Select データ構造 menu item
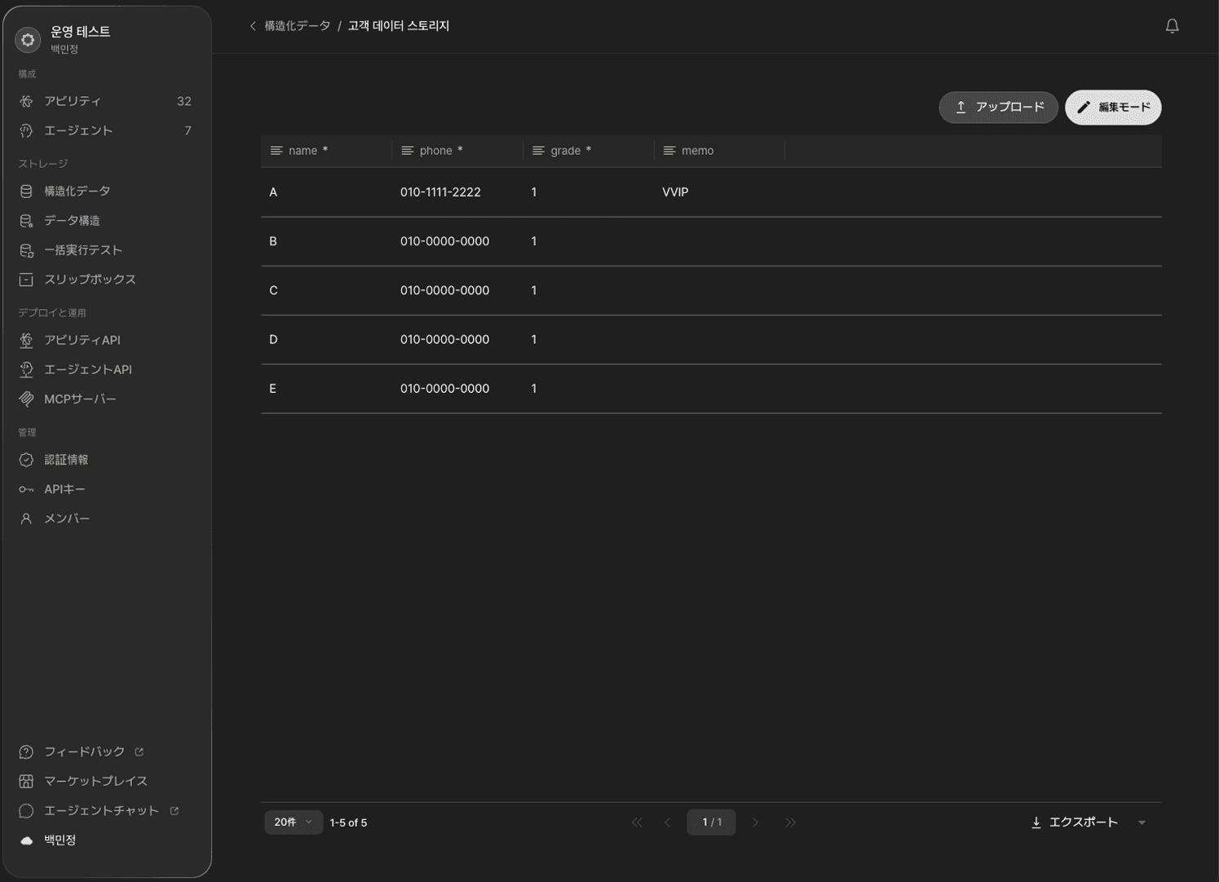 [x=106, y=221]
